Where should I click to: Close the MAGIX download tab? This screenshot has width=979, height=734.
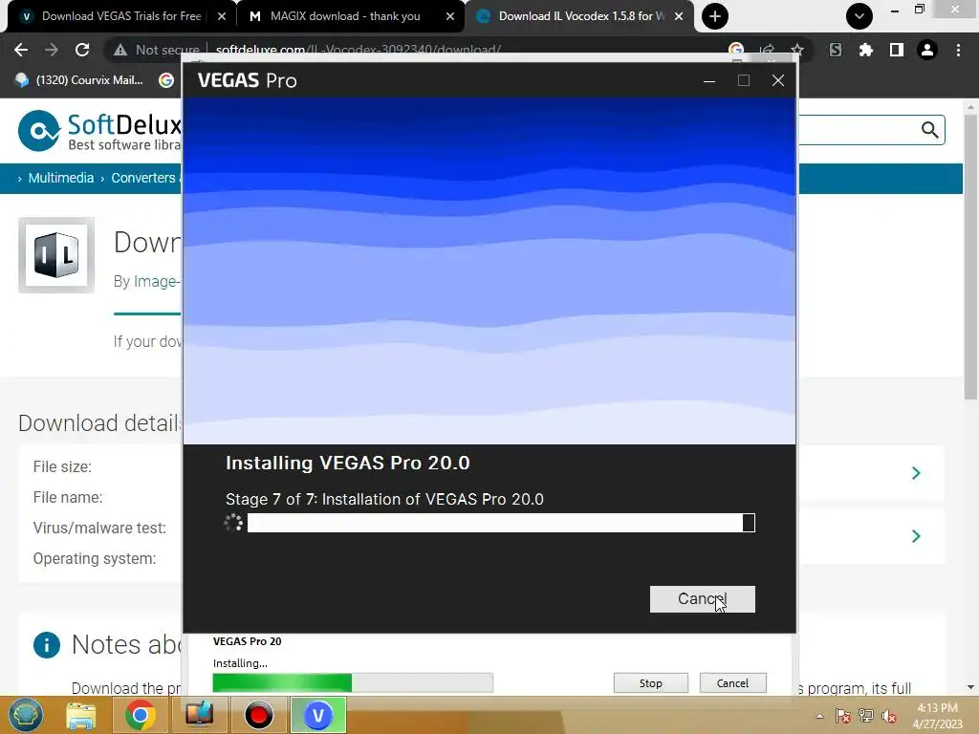click(x=450, y=16)
